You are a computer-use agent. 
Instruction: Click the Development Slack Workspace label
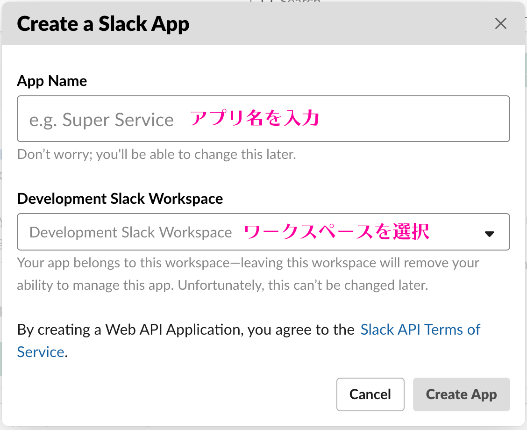120,198
